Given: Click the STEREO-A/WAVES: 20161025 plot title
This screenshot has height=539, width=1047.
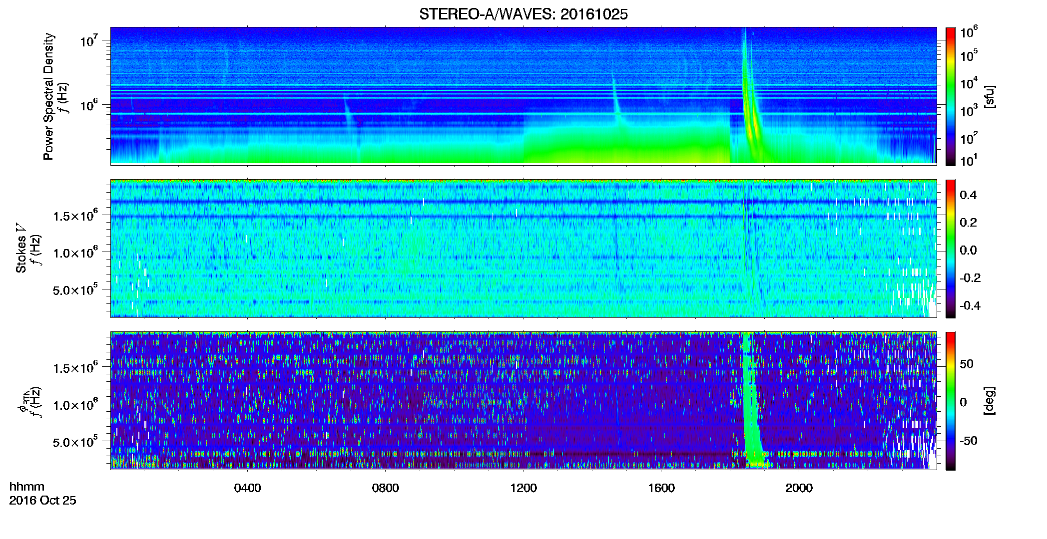Looking at the screenshot, I should tap(523, 14).
